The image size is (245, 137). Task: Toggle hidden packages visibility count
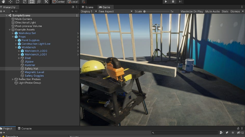[x=240, y=133]
